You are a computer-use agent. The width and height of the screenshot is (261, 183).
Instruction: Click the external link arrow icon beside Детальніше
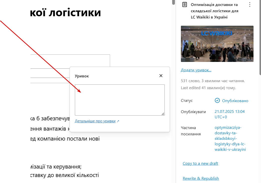point(118,121)
